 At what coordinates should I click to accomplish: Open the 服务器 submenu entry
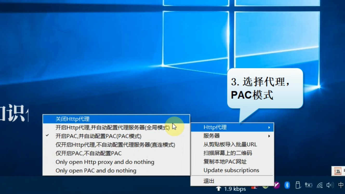coord(211,136)
